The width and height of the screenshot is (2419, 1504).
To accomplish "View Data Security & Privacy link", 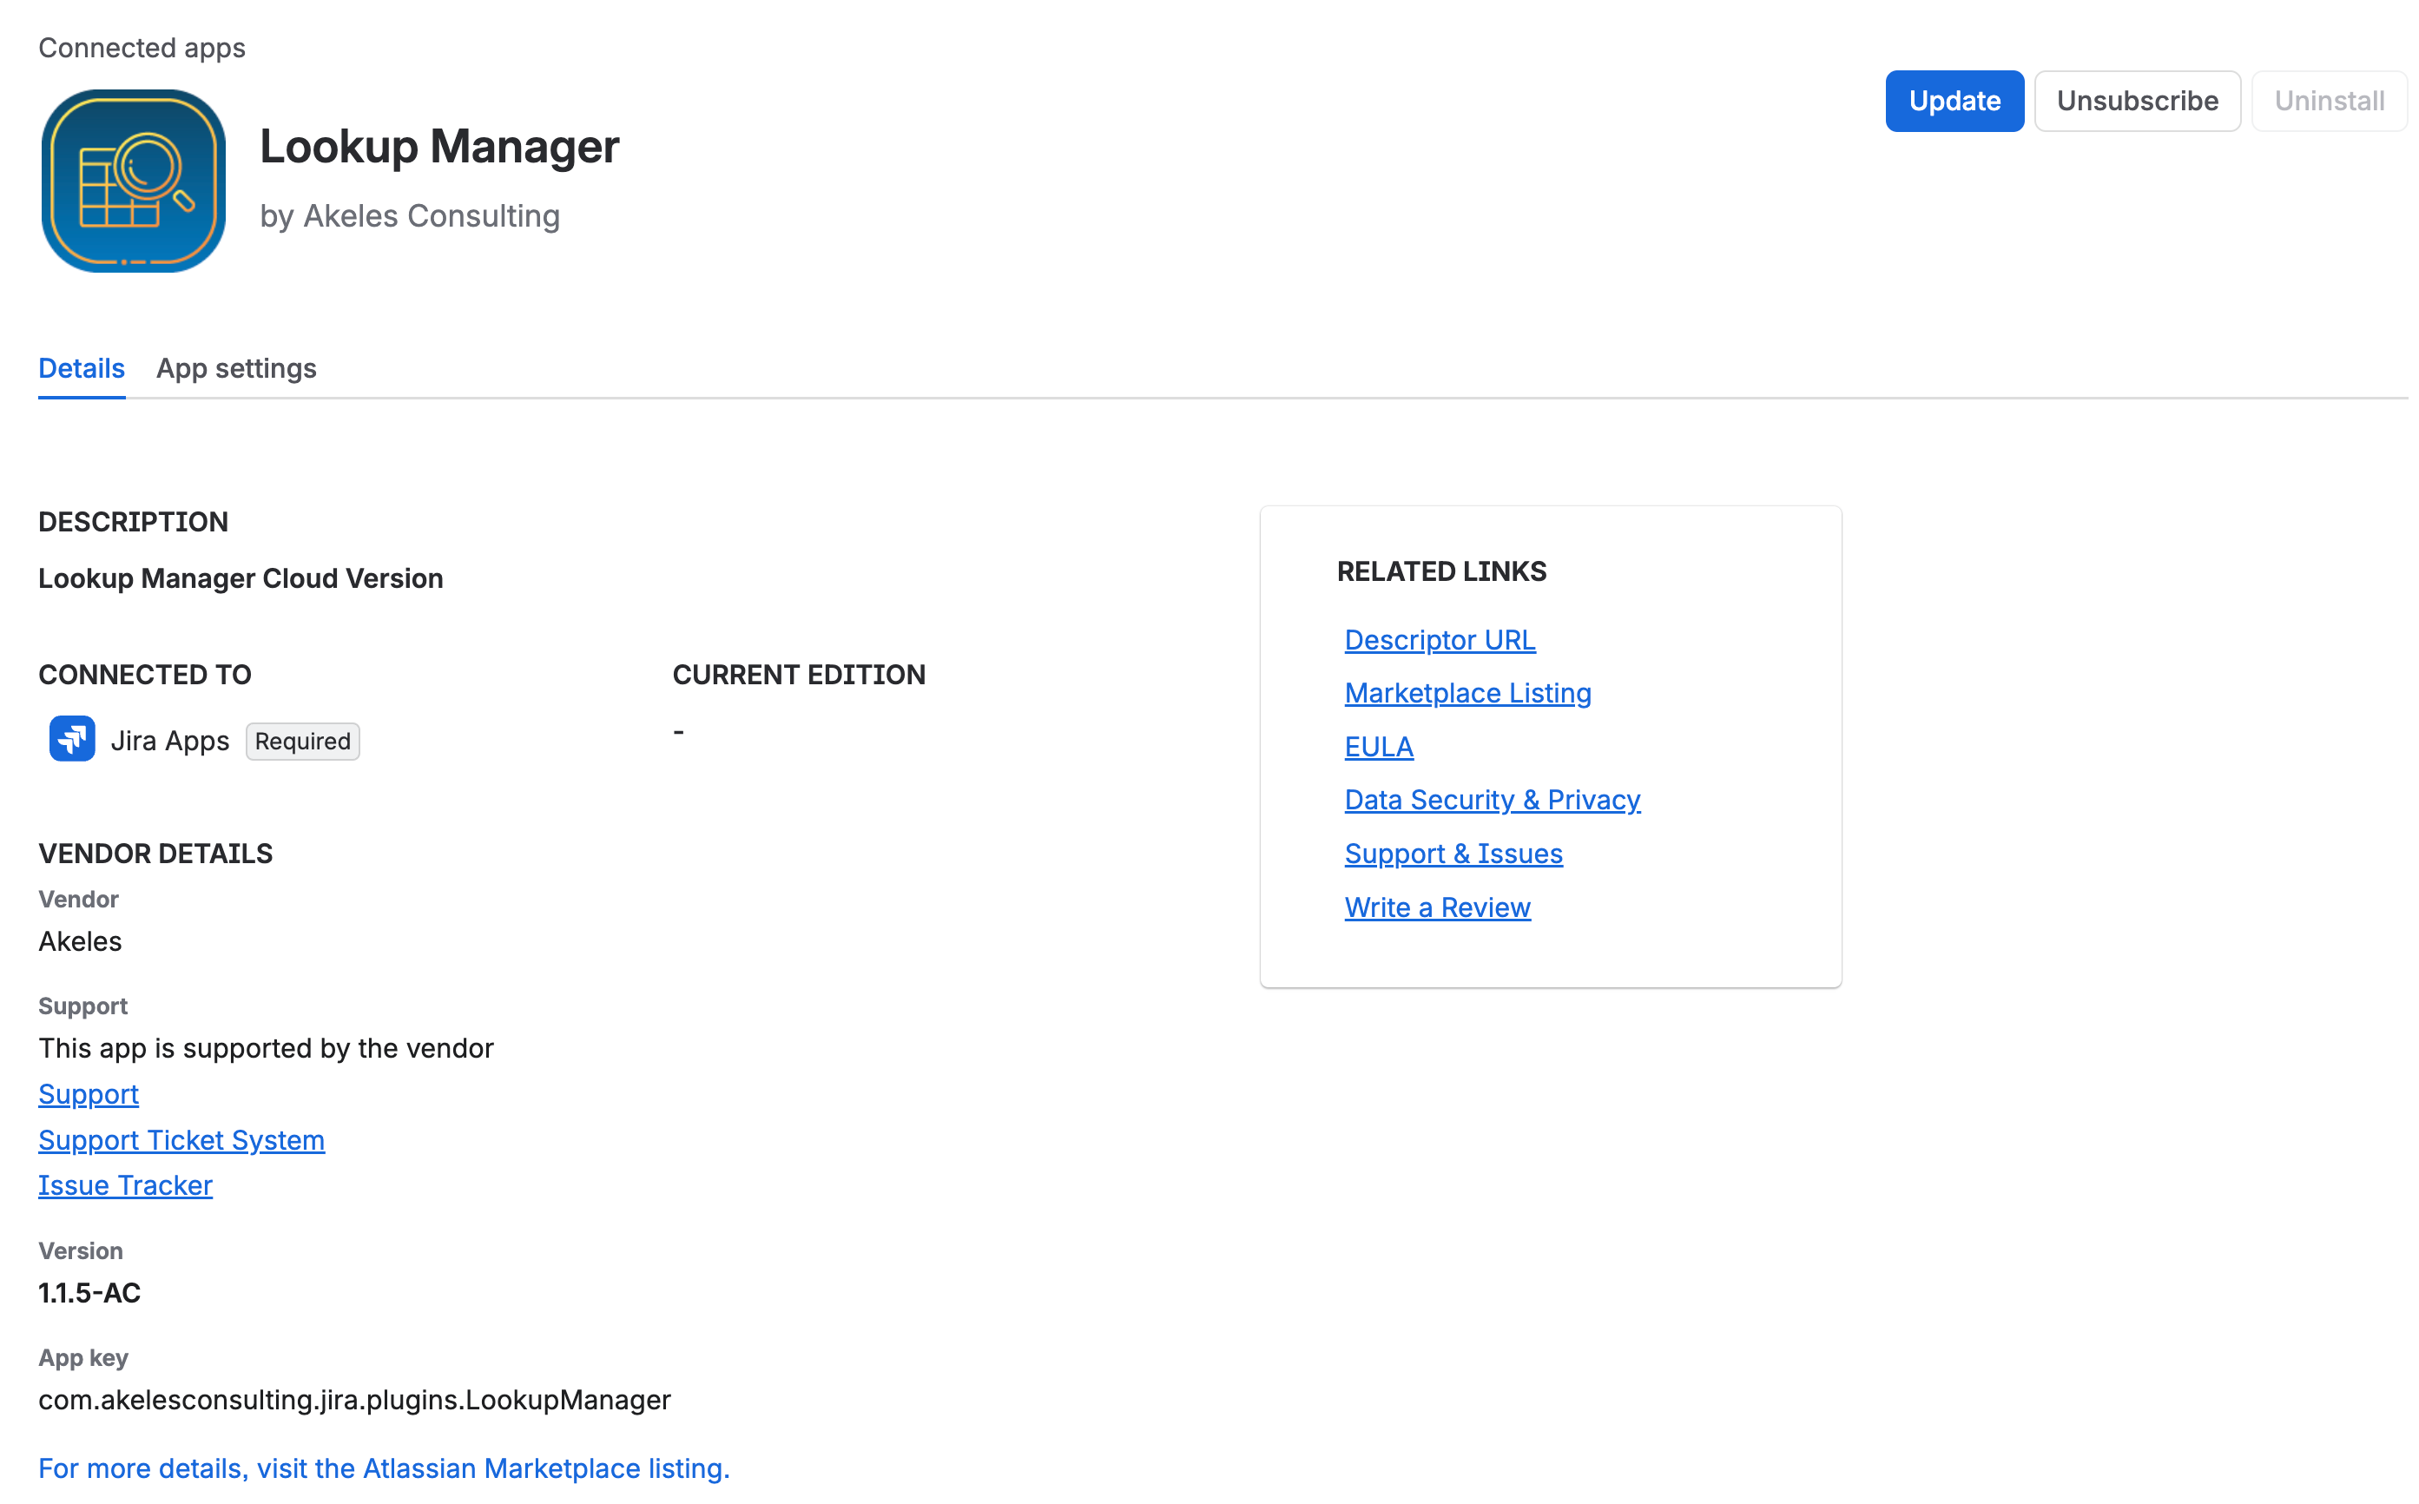I will point(1492,800).
